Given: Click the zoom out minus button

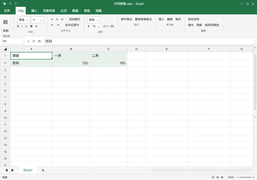Looking at the screenshot, I should tap(237, 177).
